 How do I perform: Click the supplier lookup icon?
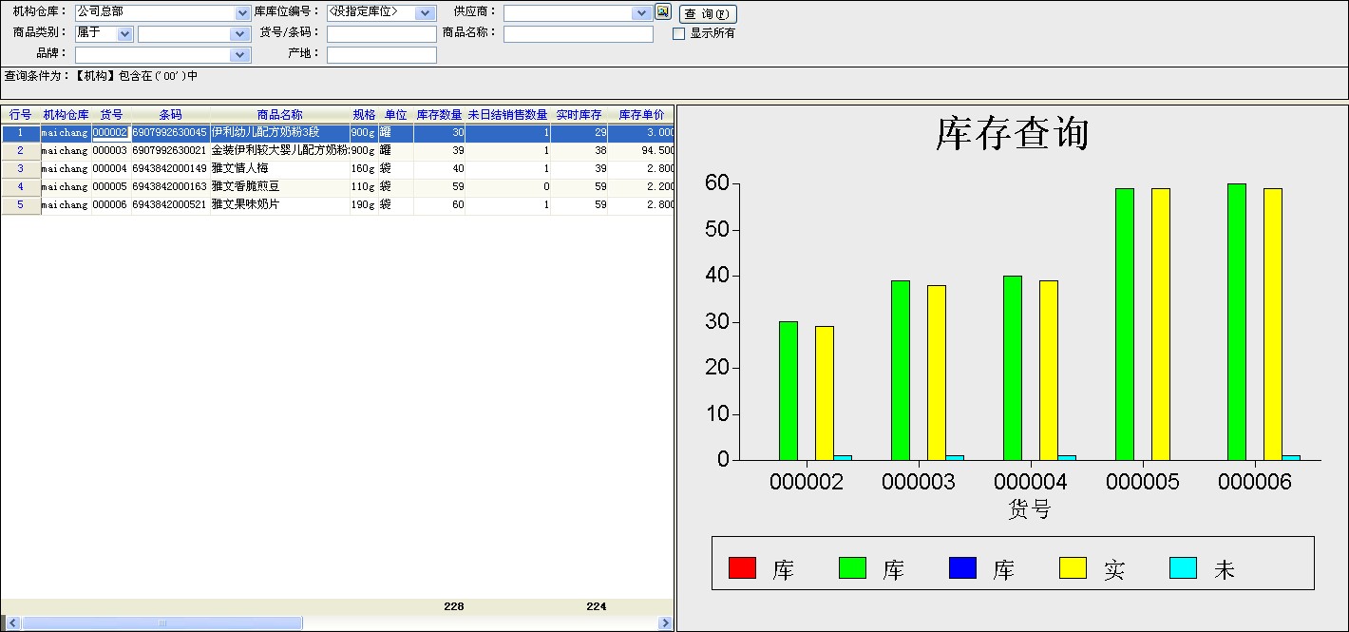[663, 12]
